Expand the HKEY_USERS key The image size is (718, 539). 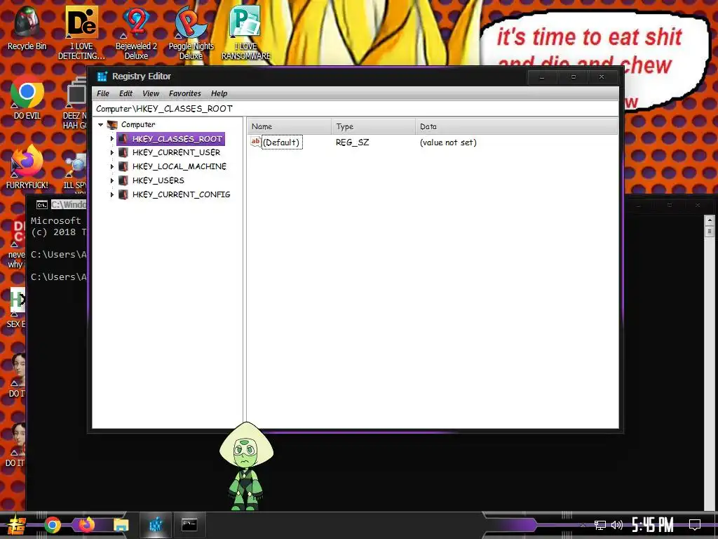[111, 180]
